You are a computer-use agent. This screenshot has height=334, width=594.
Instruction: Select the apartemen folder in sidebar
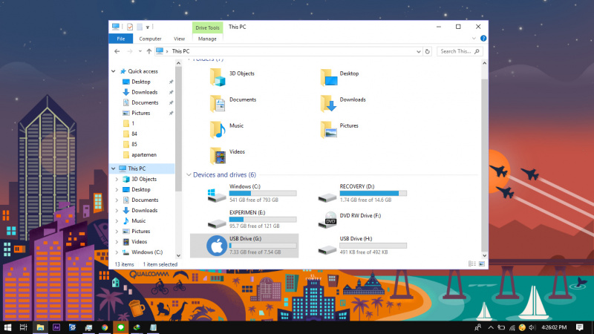click(x=143, y=154)
